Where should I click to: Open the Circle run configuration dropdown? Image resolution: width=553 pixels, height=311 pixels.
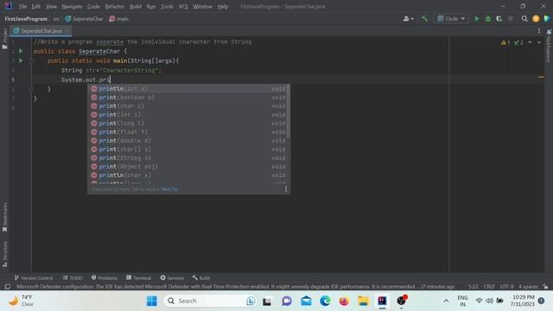451,19
